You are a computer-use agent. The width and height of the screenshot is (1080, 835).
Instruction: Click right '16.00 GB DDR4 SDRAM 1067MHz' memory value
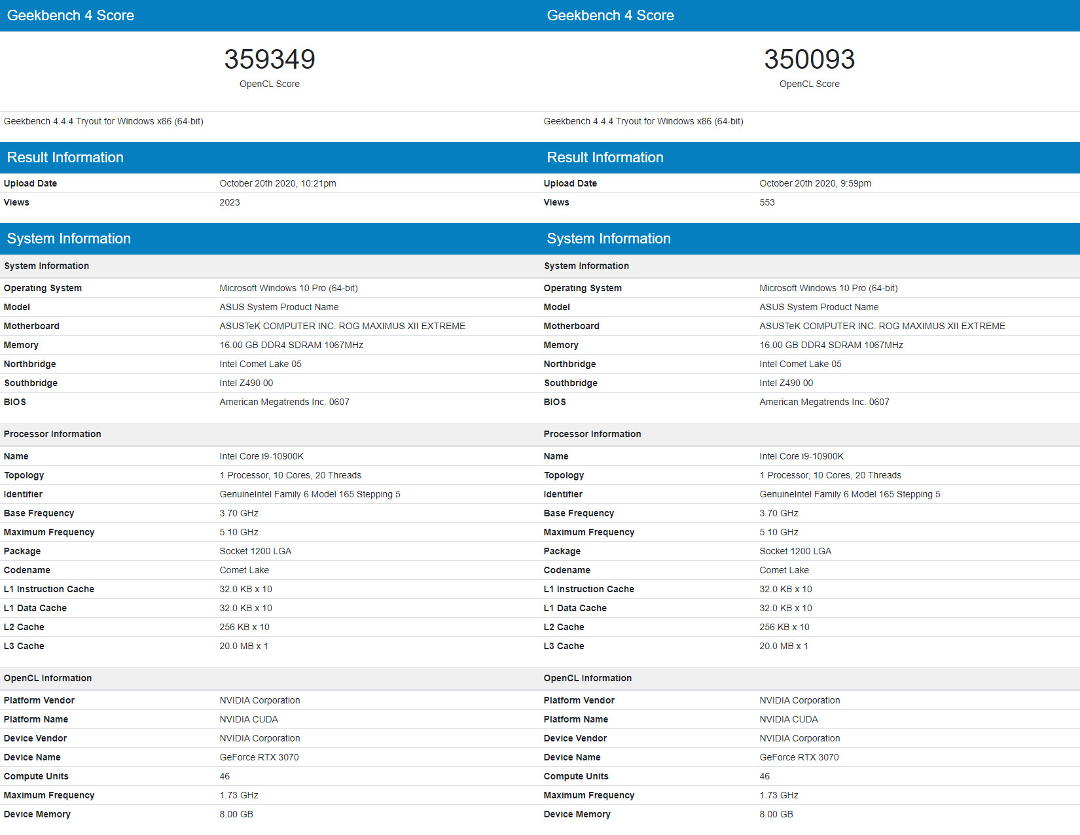pyautogui.click(x=831, y=345)
